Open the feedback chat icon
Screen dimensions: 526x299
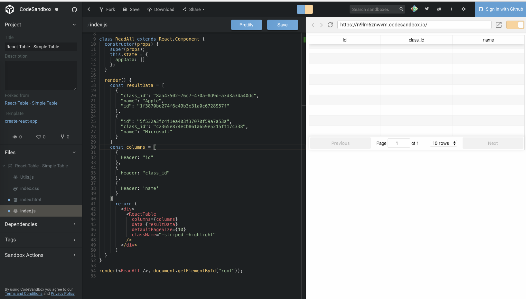click(439, 9)
